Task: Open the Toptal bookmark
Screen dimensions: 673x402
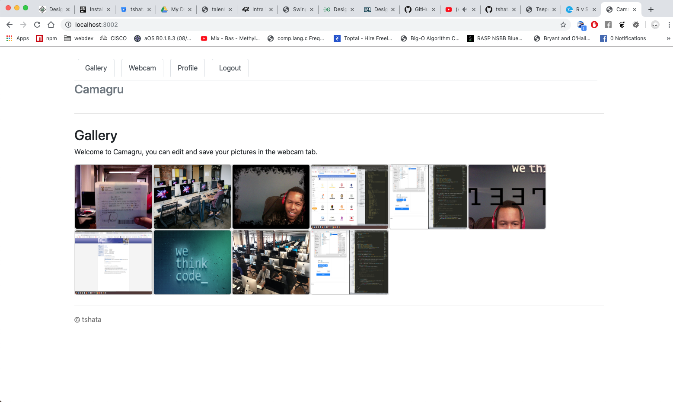Action: tap(363, 38)
